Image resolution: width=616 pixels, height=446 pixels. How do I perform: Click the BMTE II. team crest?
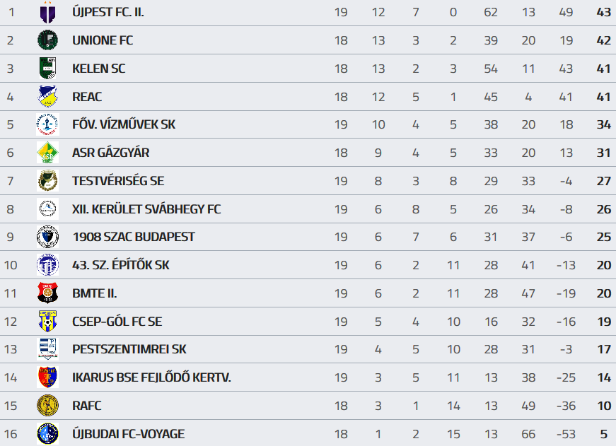coord(47,293)
